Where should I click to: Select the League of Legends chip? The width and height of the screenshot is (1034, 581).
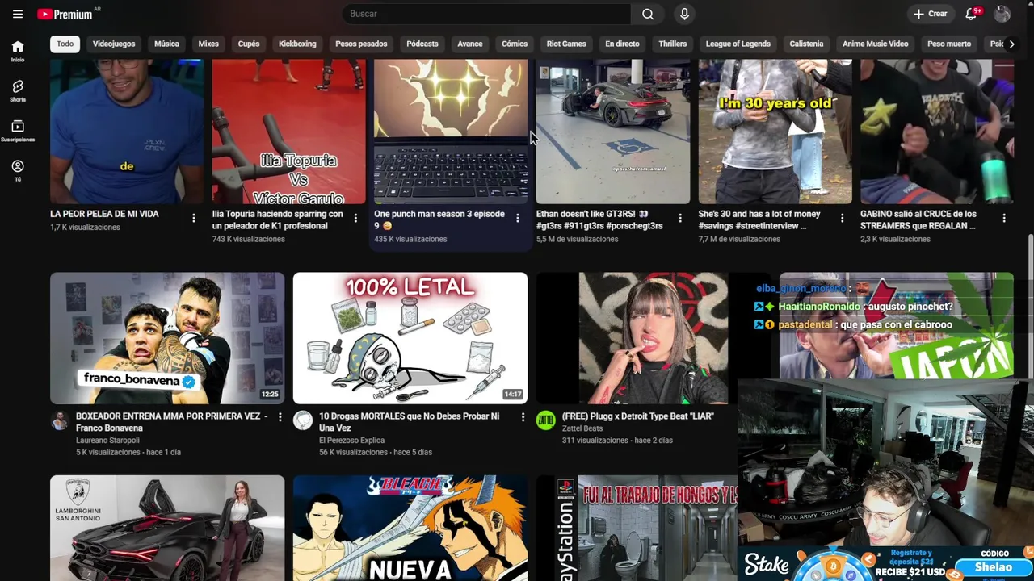738,44
